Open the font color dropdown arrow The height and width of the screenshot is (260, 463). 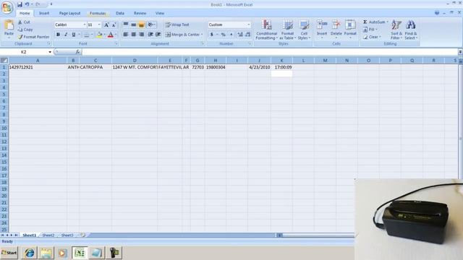(x=116, y=35)
